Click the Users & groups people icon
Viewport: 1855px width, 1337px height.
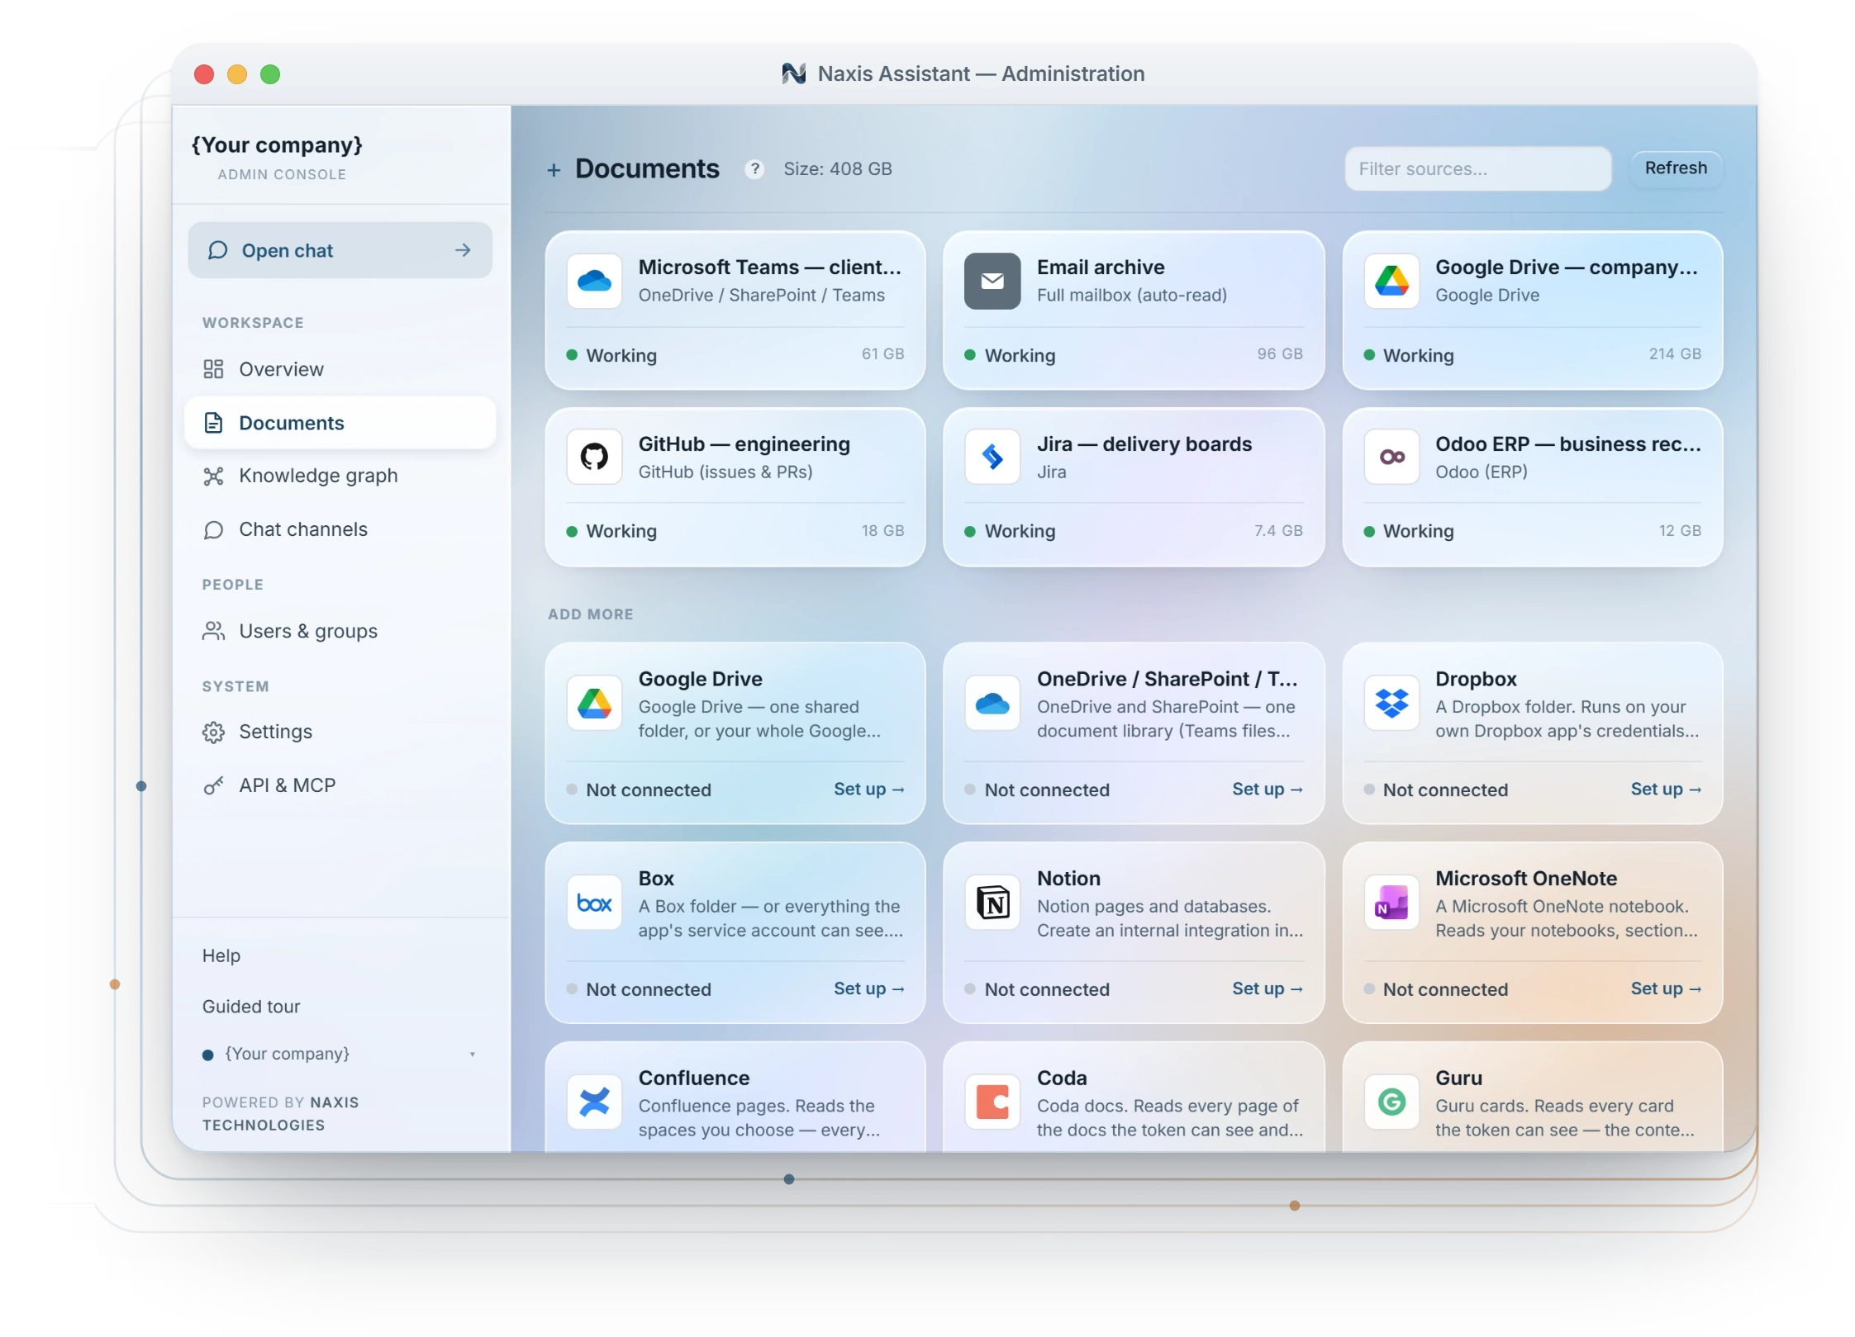[213, 631]
